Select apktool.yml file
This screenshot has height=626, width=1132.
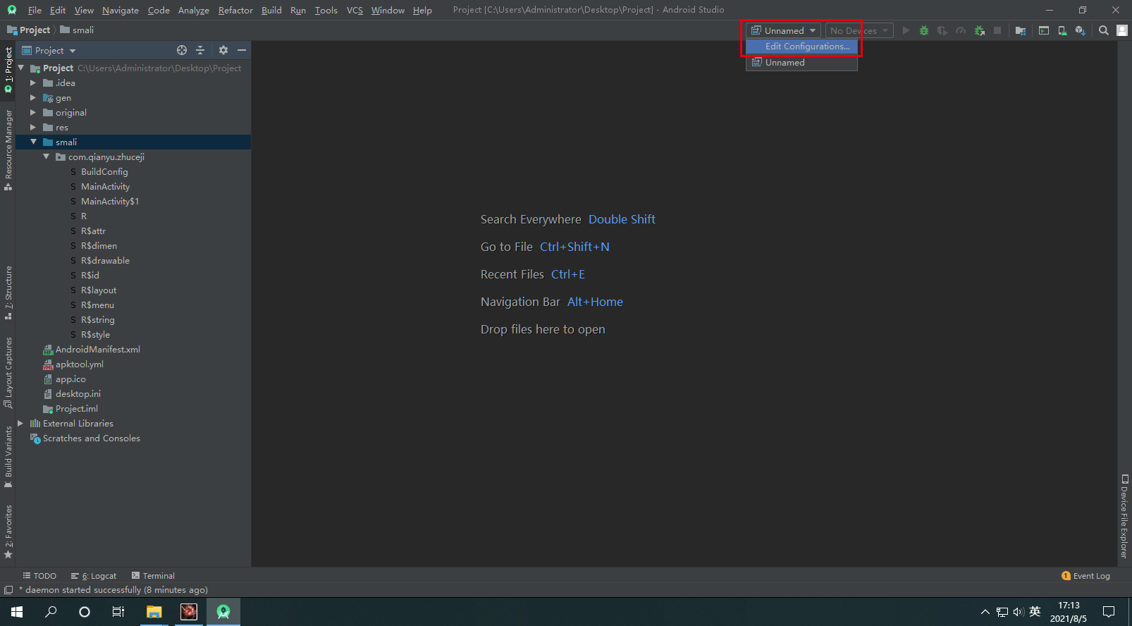(x=79, y=364)
